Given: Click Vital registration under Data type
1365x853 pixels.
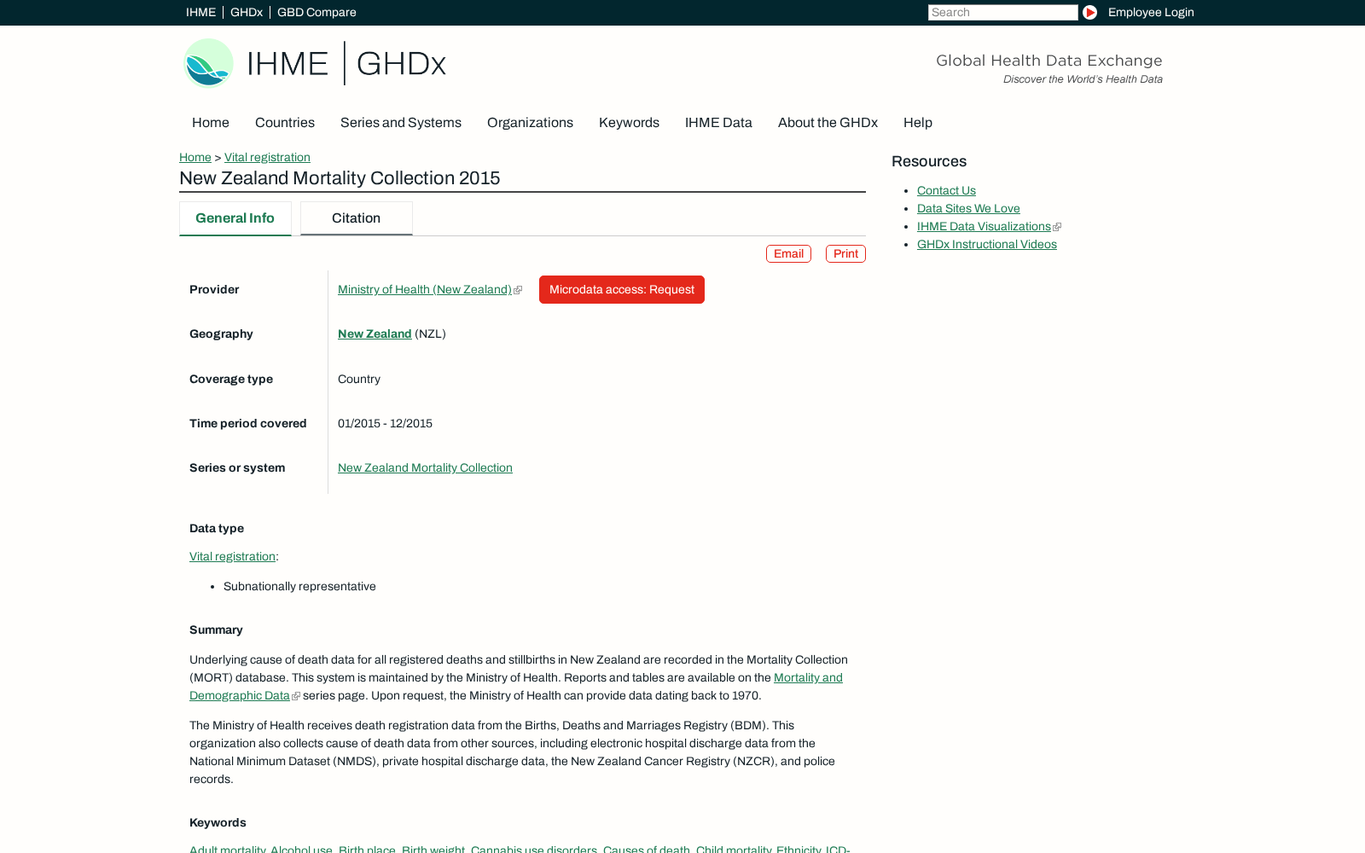Looking at the screenshot, I should coord(232,556).
